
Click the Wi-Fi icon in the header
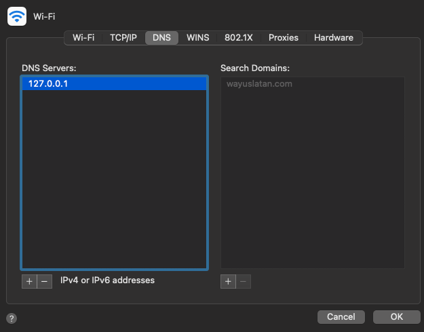click(x=17, y=16)
